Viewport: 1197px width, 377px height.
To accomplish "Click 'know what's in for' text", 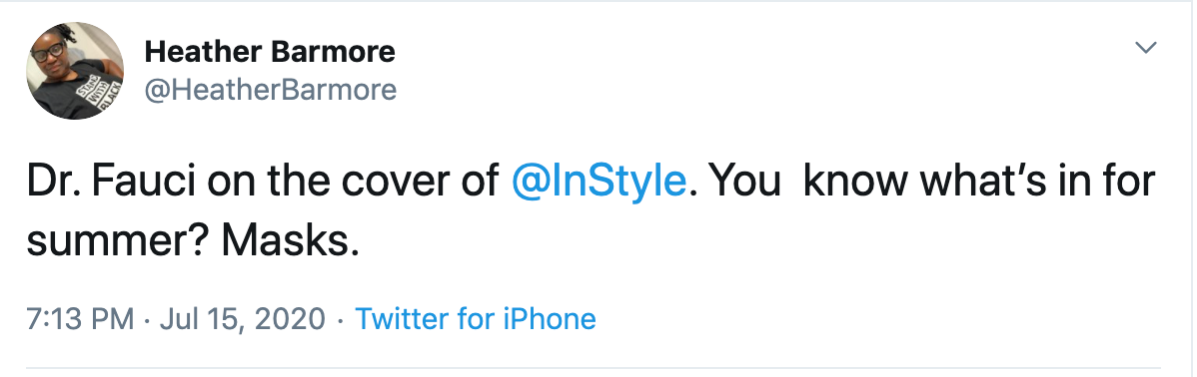I will click(979, 183).
